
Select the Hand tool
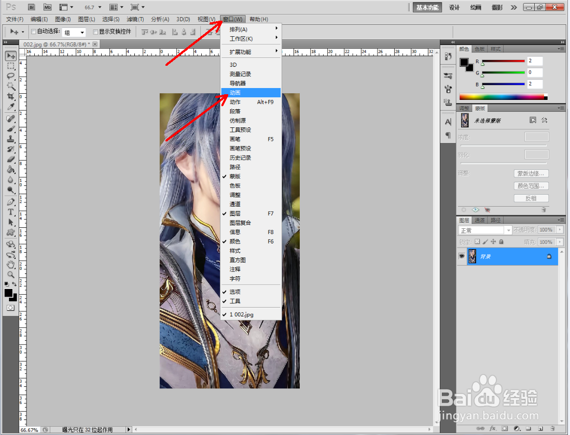click(x=10, y=264)
